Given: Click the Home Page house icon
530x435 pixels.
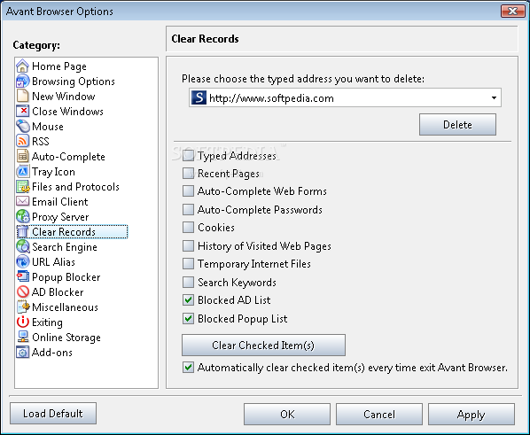Looking at the screenshot, I should pos(23,66).
